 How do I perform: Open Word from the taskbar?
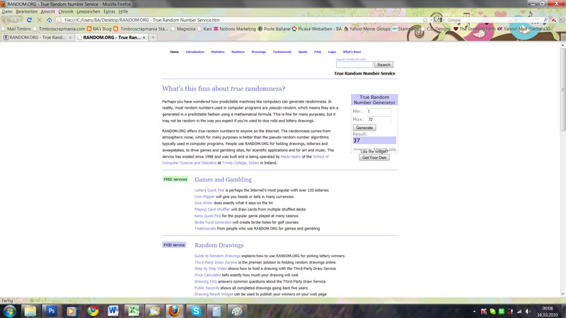pyautogui.click(x=113, y=311)
